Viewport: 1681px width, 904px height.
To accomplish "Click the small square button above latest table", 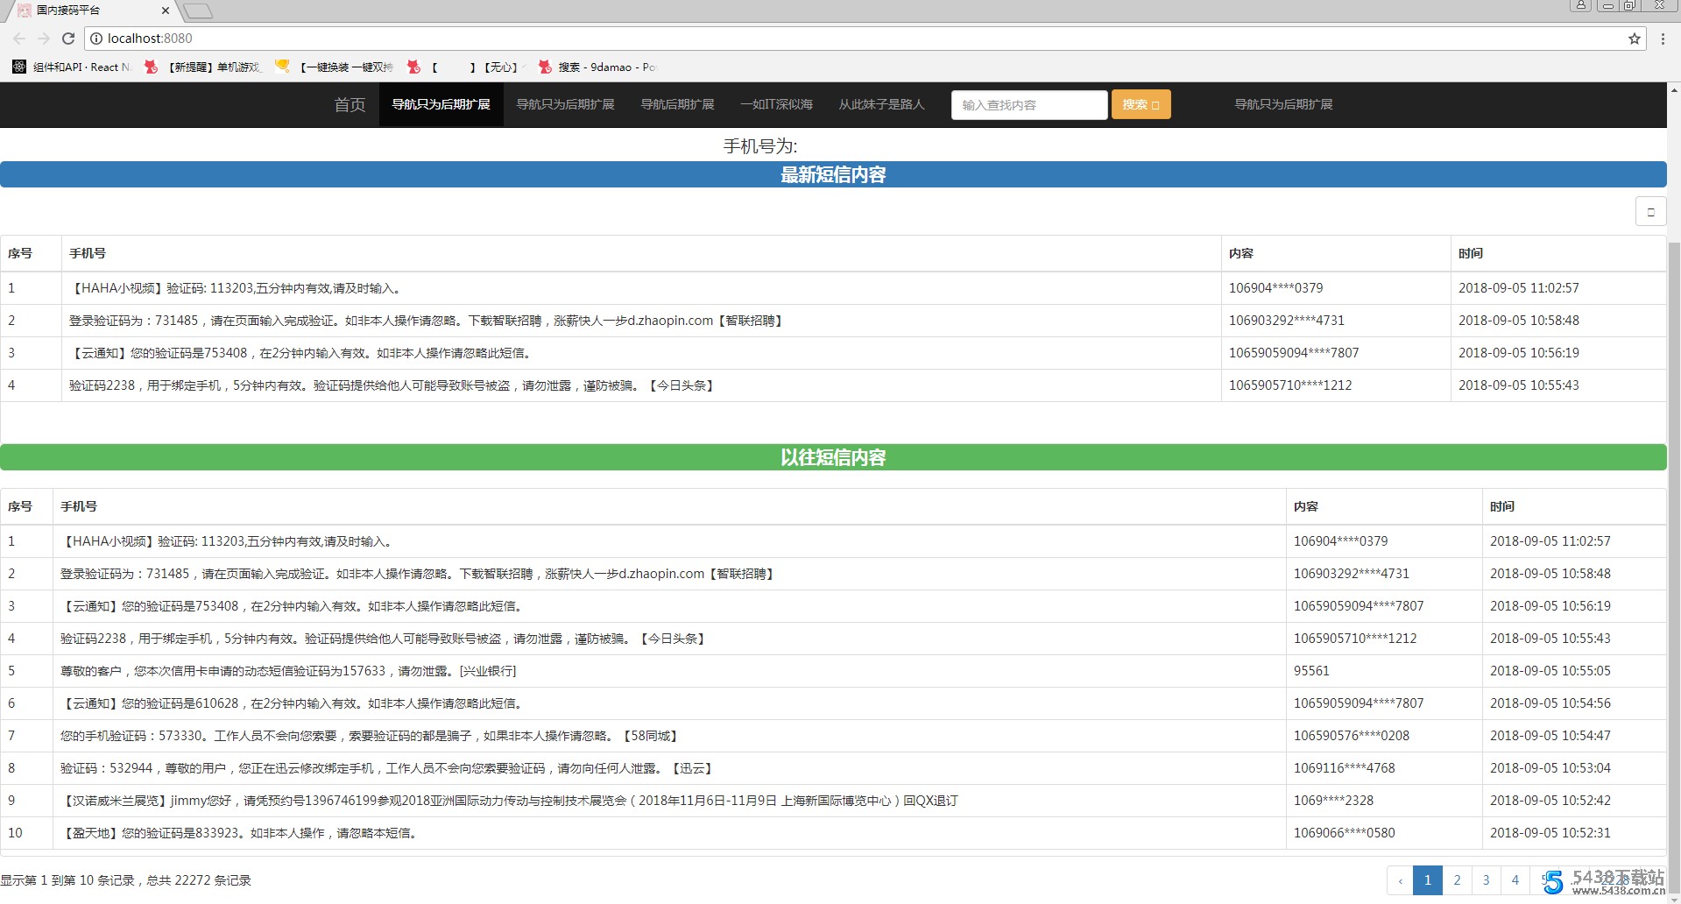I will [x=1650, y=212].
